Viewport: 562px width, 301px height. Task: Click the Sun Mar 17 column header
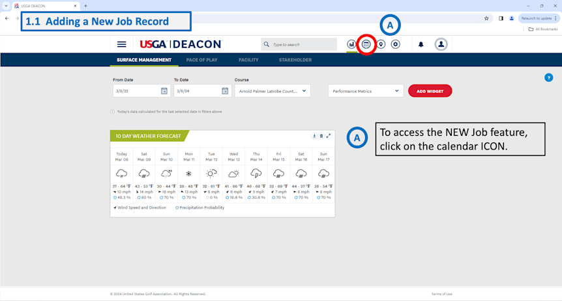click(323, 157)
